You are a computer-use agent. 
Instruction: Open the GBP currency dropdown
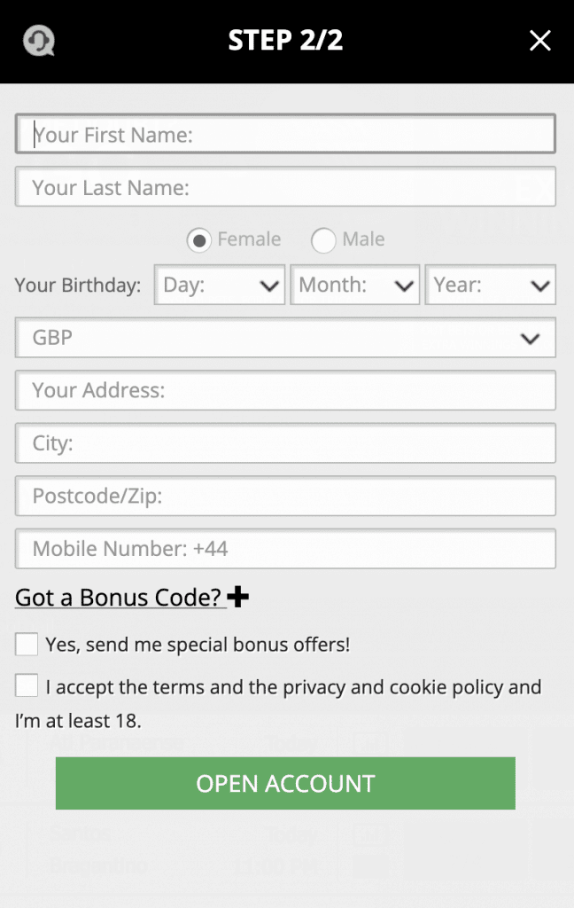pyautogui.click(x=285, y=338)
